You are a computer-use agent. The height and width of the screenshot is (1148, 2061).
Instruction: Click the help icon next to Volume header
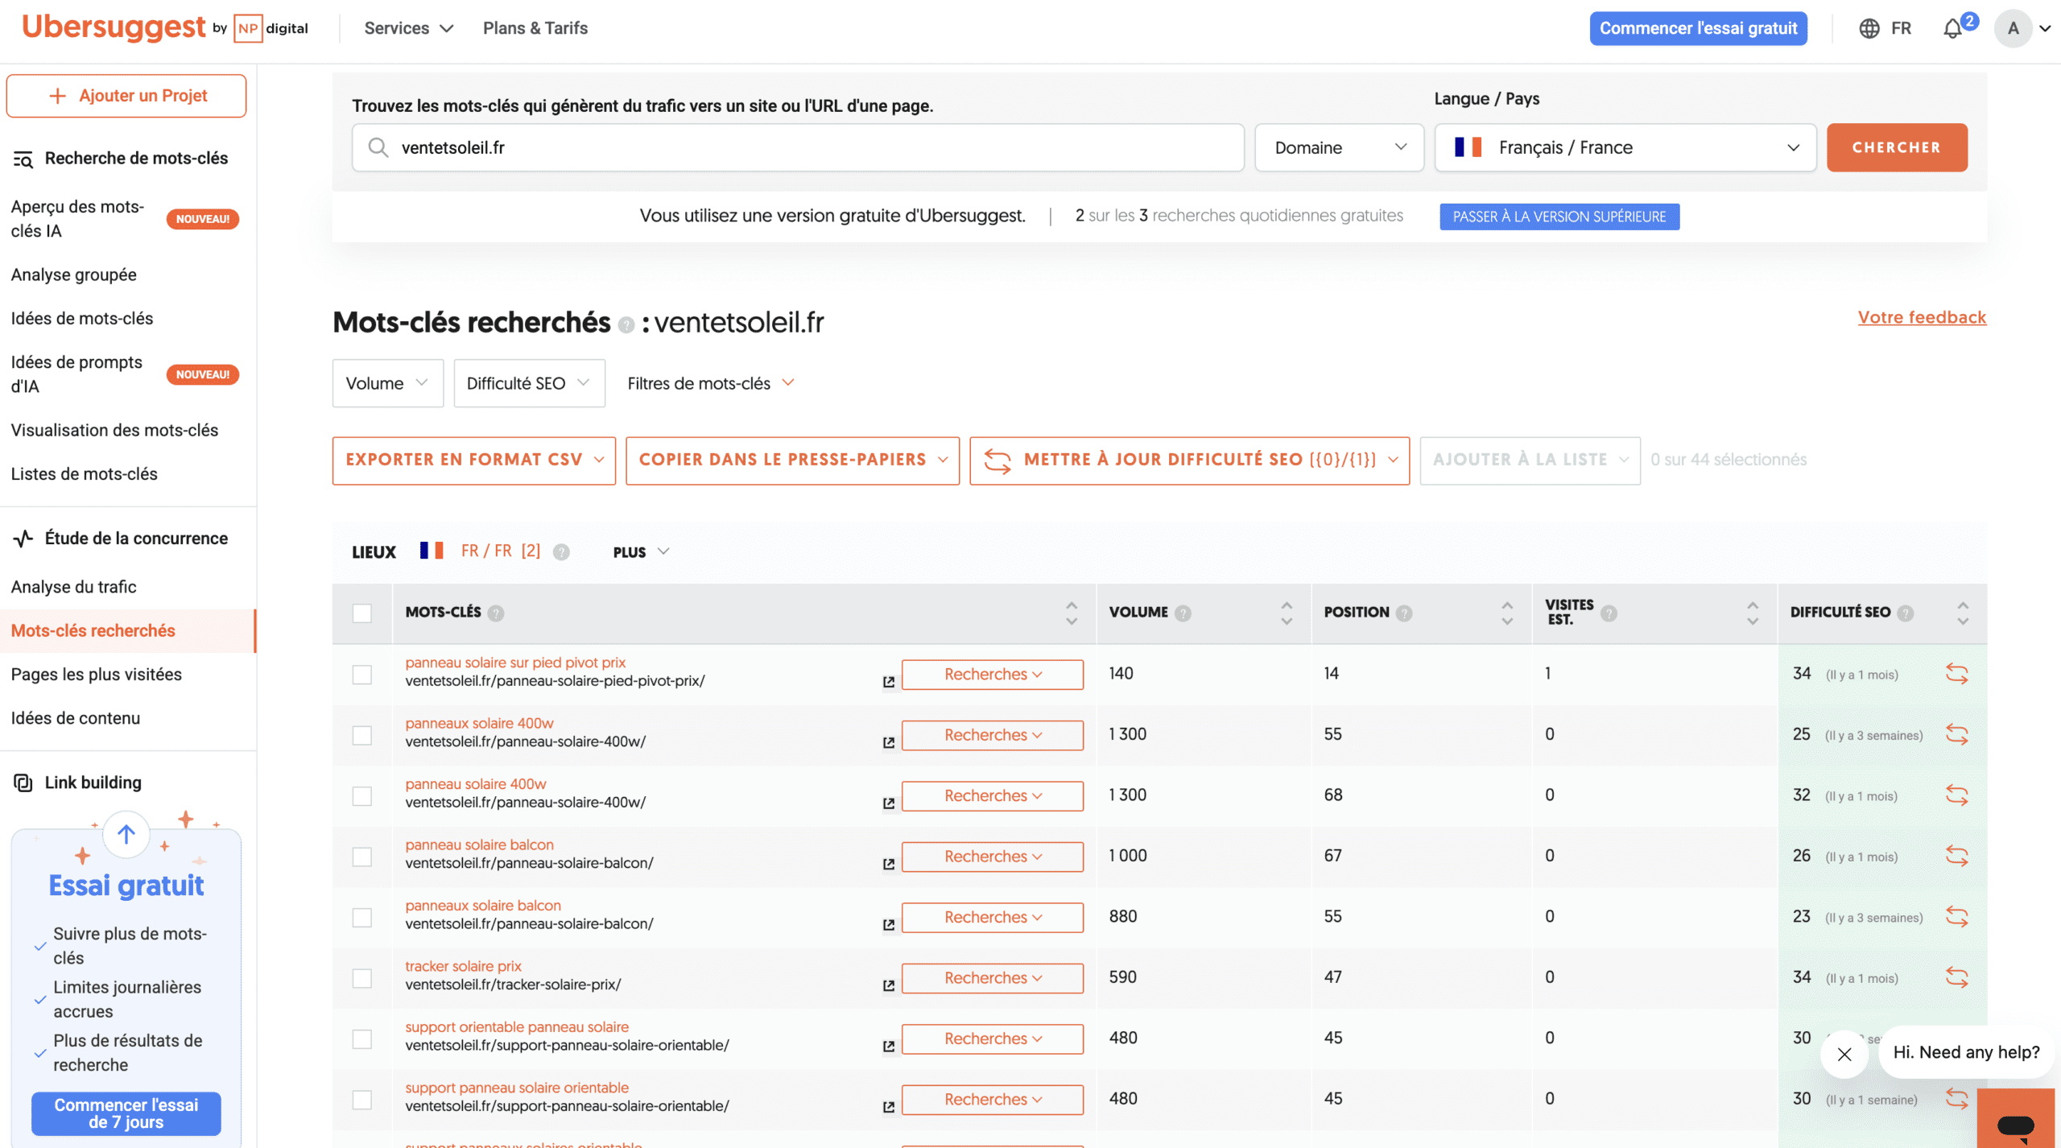click(x=1183, y=612)
